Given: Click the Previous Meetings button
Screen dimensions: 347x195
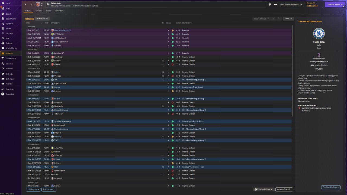Looking at the screenshot, I should tap(331, 187).
